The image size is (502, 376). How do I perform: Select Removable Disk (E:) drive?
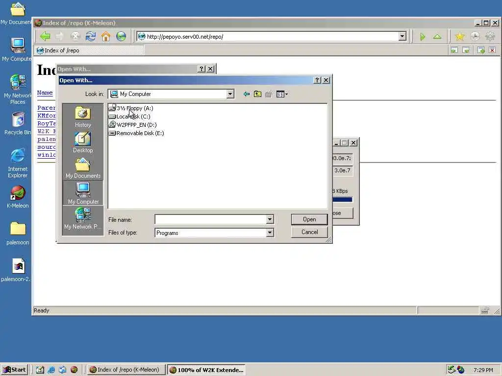point(137,133)
